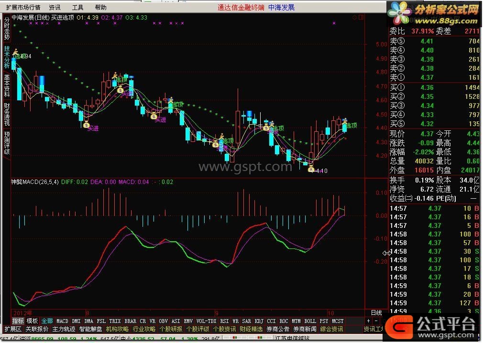Click the 现价 4.37 quote value
Screen dimensions: 483x343
pyautogui.click(x=427, y=134)
